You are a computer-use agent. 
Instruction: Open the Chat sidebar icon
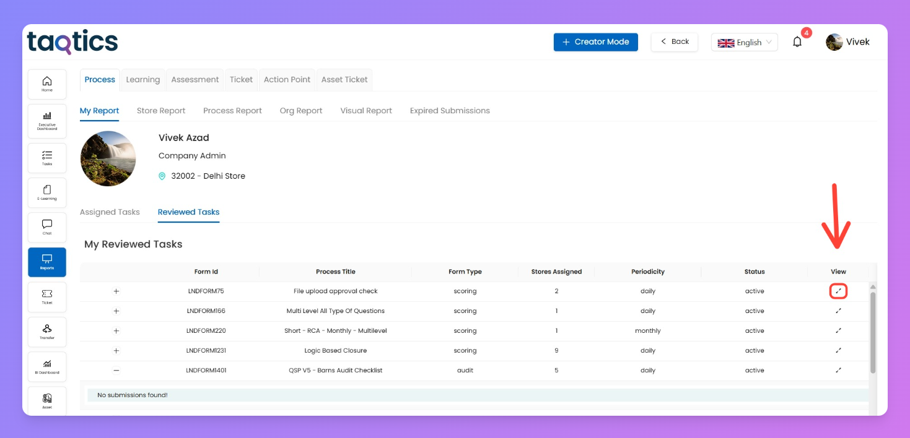pos(47,227)
